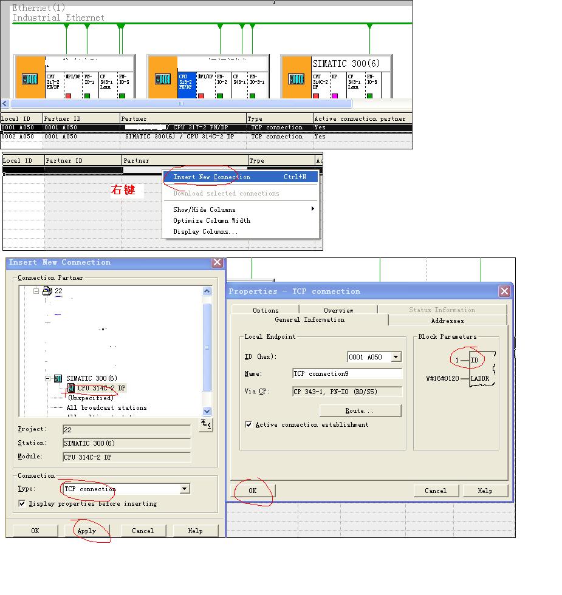Click OK in the Insert New Connection dialog
The width and height of the screenshot is (562, 595).
click(x=35, y=531)
